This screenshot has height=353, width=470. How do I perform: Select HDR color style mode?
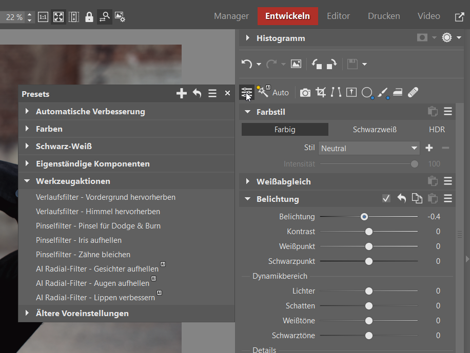(437, 130)
